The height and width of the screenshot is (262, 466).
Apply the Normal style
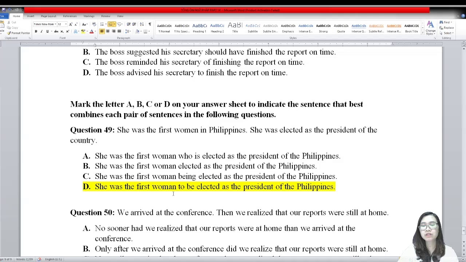pyautogui.click(x=164, y=28)
